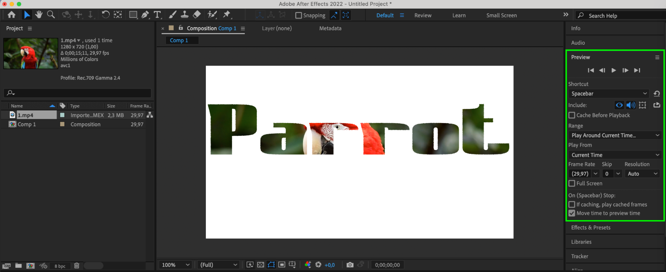Open the 100% magnification dropdown
Viewport: 666px width, 272px height.
pos(176,265)
